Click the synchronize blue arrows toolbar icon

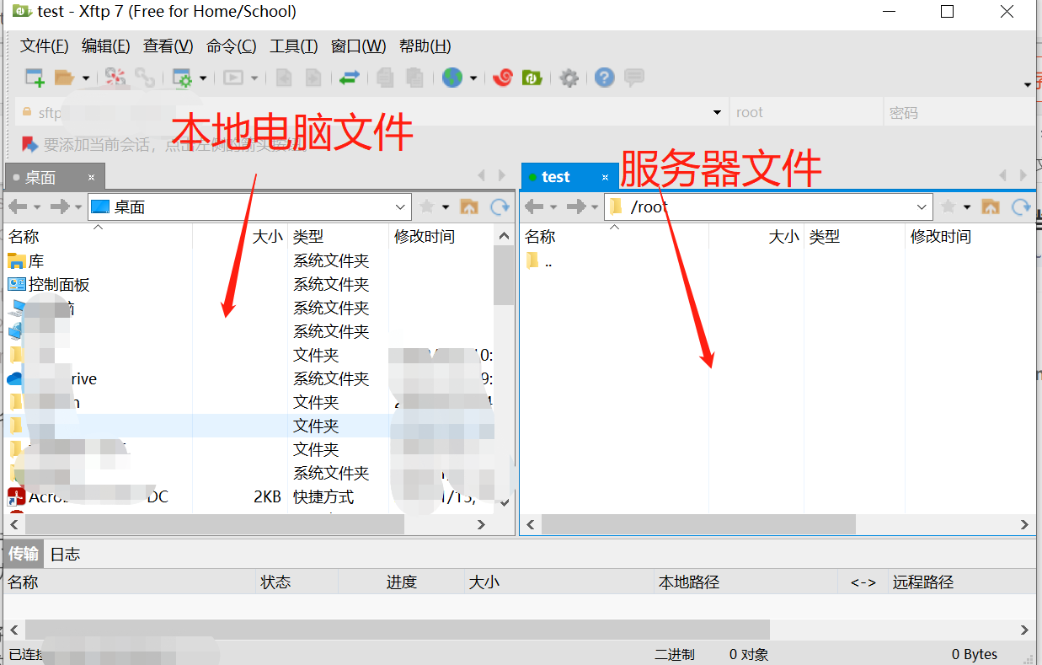(x=352, y=77)
